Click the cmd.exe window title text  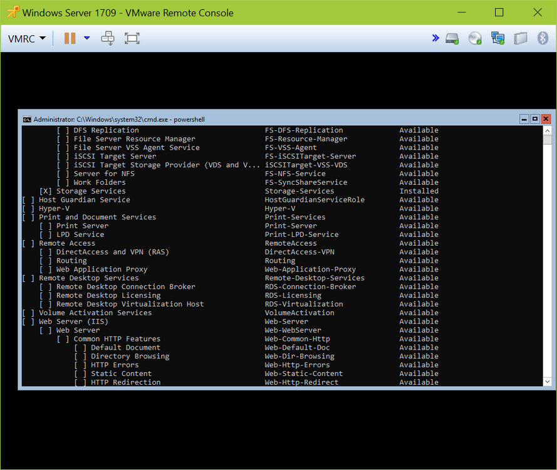pyautogui.click(x=119, y=119)
